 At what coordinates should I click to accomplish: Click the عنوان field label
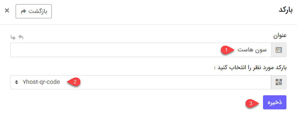[x=280, y=35]
